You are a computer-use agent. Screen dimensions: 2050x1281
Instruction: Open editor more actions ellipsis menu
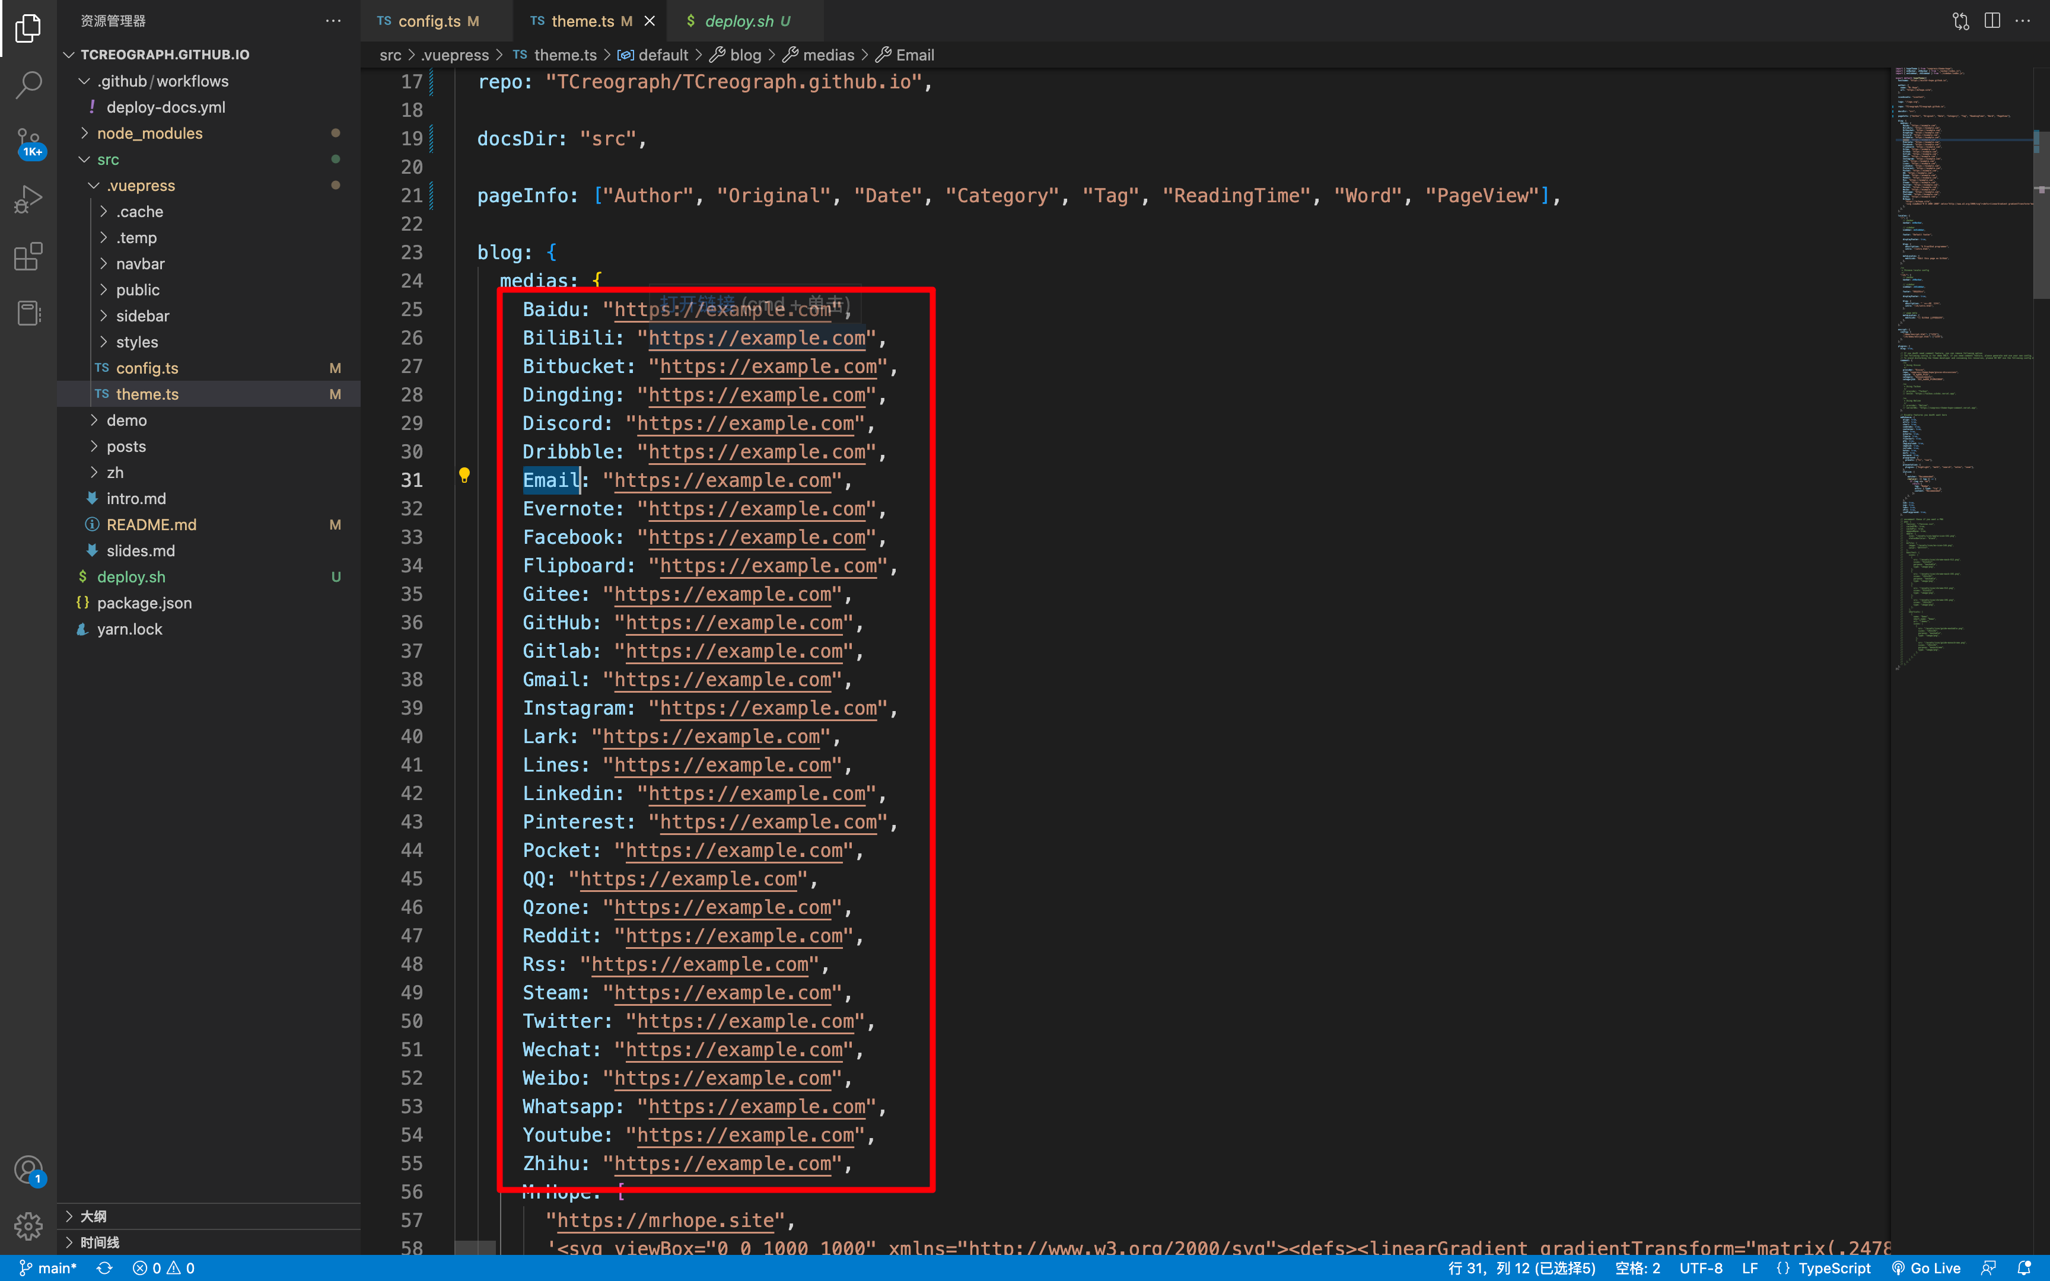(2023, 20)
